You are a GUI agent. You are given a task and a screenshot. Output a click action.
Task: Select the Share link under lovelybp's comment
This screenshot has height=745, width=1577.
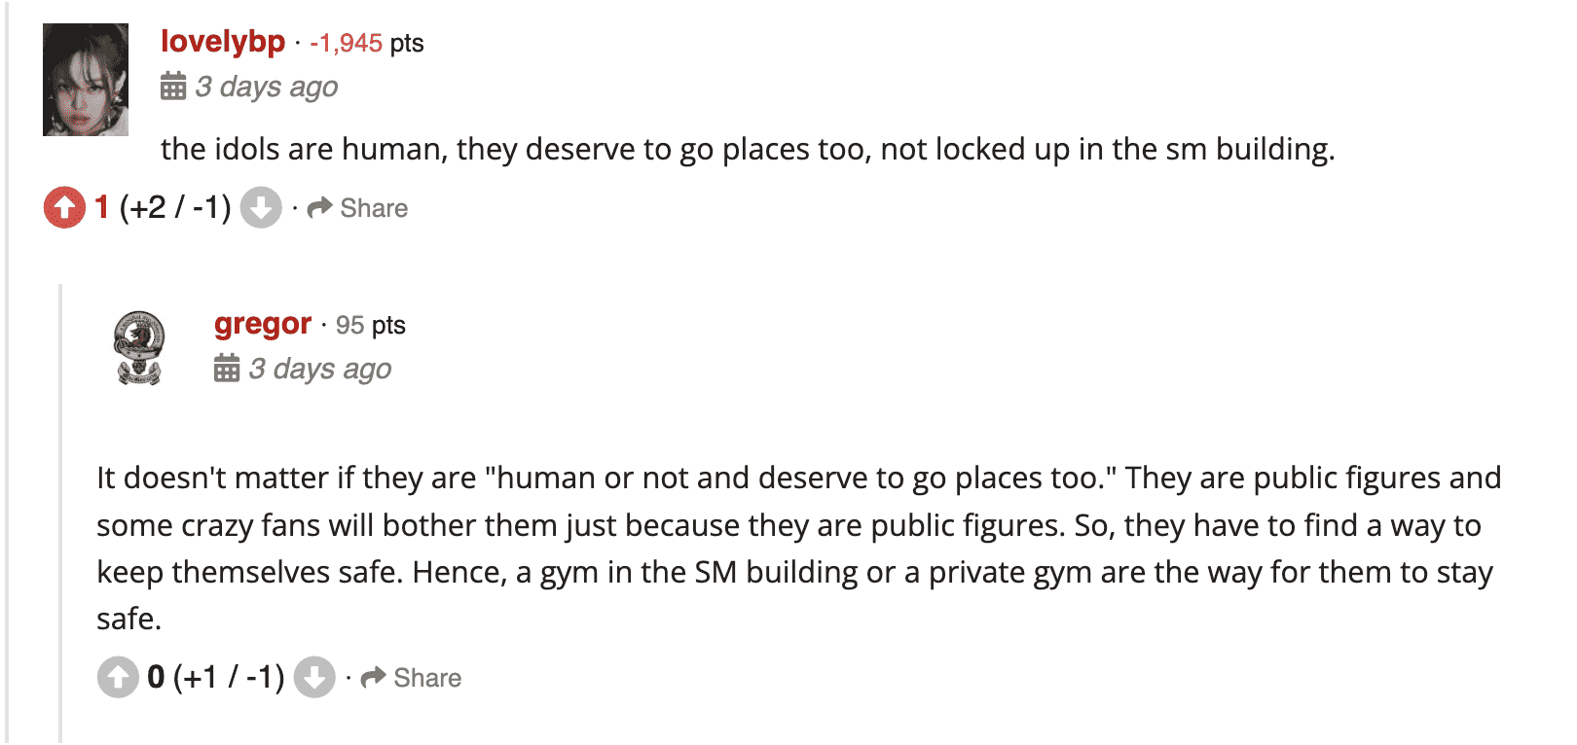tap(374, 207)
